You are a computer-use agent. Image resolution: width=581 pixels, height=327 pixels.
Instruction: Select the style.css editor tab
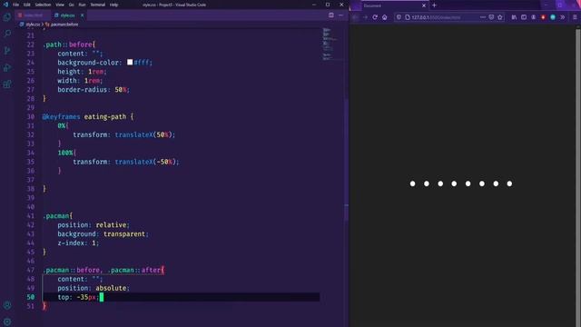[x=67, y=15]
